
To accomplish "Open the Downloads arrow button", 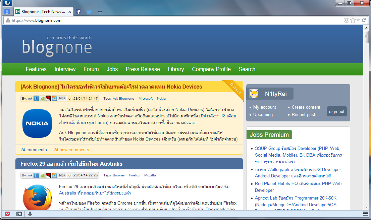I will (30, 214).
